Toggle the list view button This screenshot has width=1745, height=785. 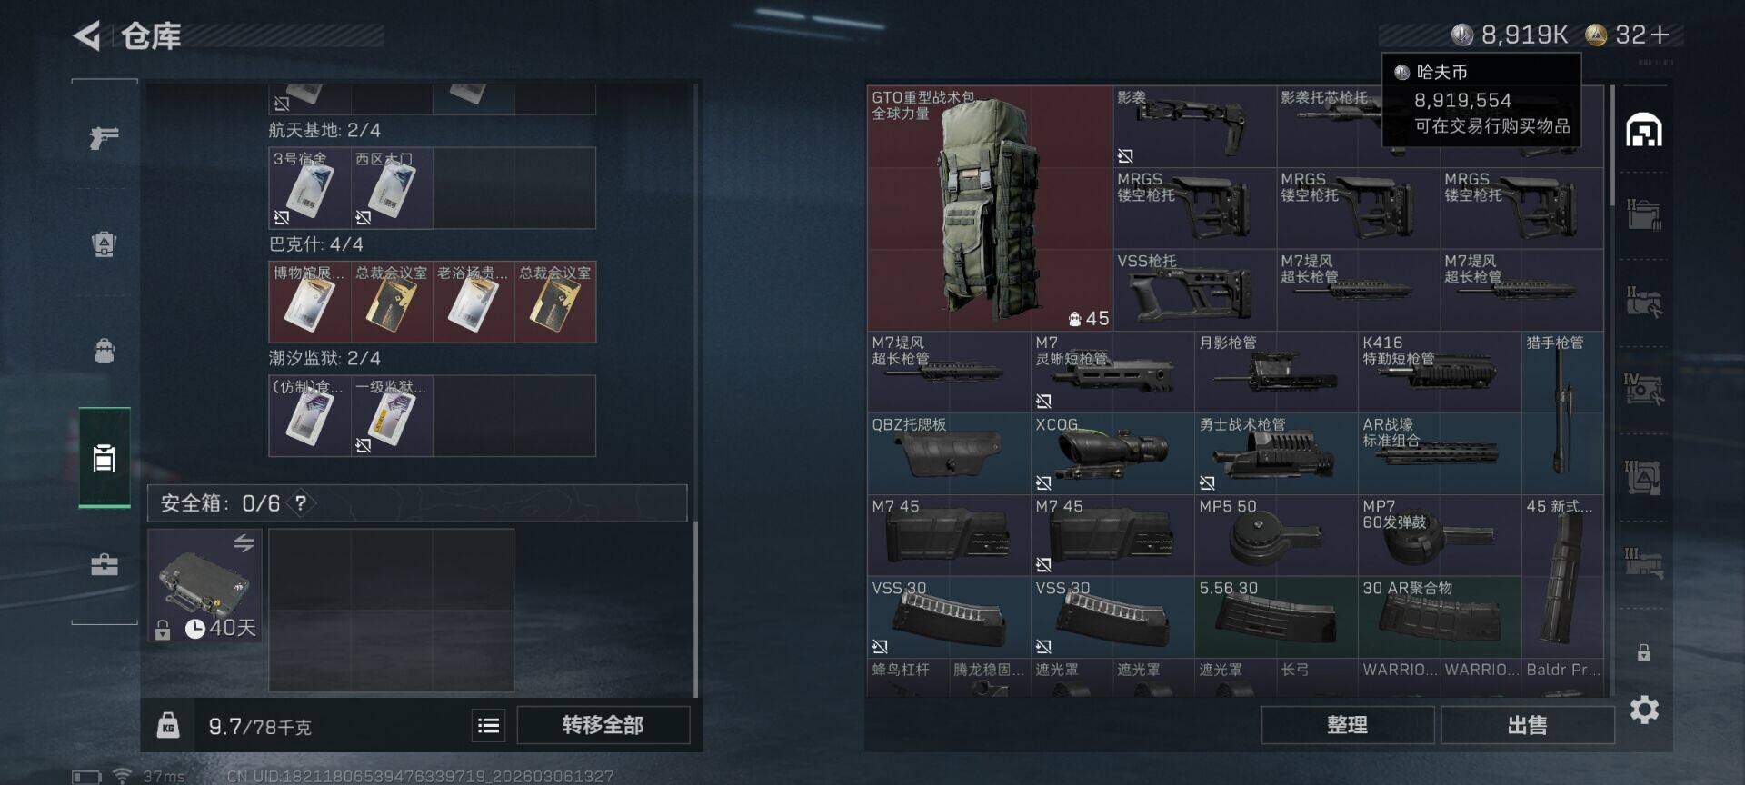488,725
